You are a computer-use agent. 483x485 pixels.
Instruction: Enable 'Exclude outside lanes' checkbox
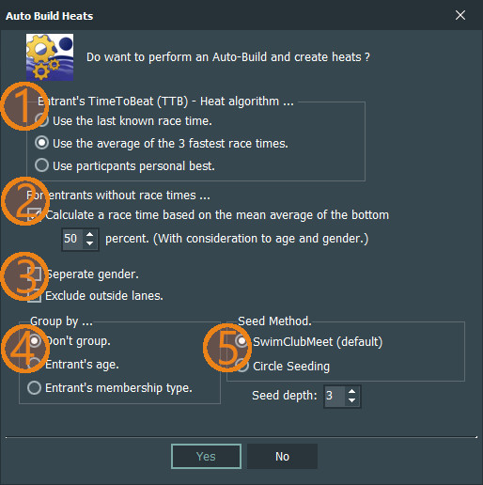tap(34, 295)
